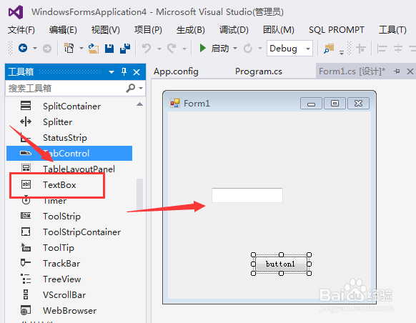This screenshot has height=323, width=416.
Task: Click the Align to Grid toolbar icon
Action: 360,49
